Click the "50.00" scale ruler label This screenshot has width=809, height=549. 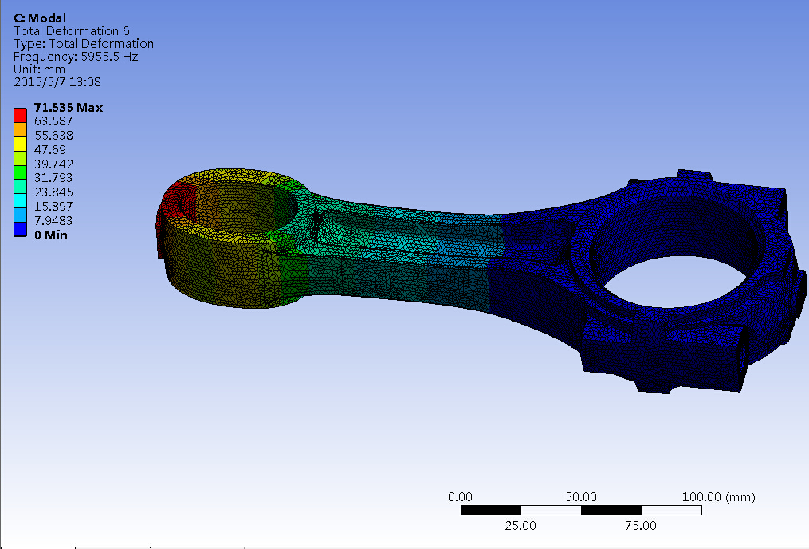[x=581, y=497]
